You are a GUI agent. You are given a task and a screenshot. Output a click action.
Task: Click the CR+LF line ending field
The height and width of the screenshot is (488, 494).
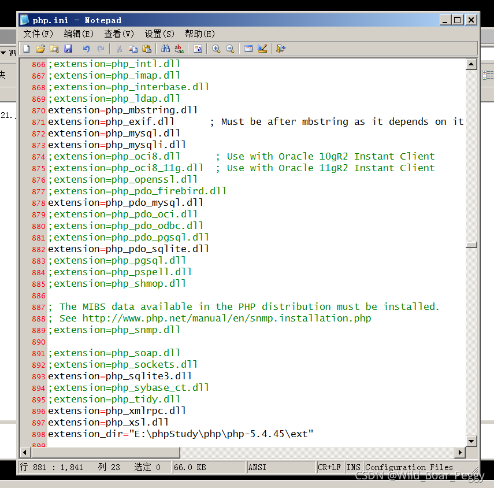click(329, 467)
